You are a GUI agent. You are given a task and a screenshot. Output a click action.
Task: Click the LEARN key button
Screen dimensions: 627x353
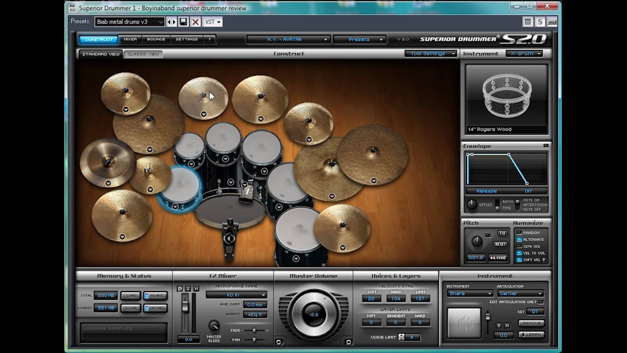(531, 334)
